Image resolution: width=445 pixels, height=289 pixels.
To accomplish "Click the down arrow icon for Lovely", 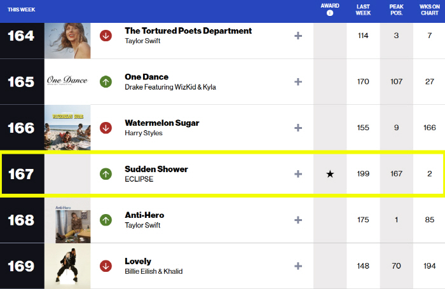I will [106, 266].
